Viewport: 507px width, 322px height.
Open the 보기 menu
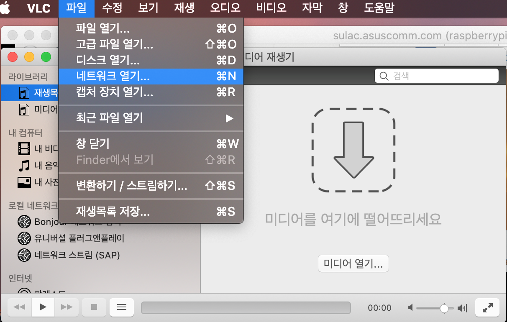click(x=148, y=8)
